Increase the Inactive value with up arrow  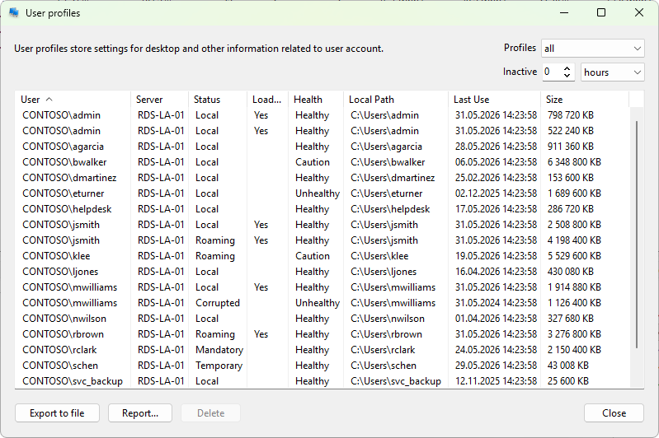tap(567, 68)
